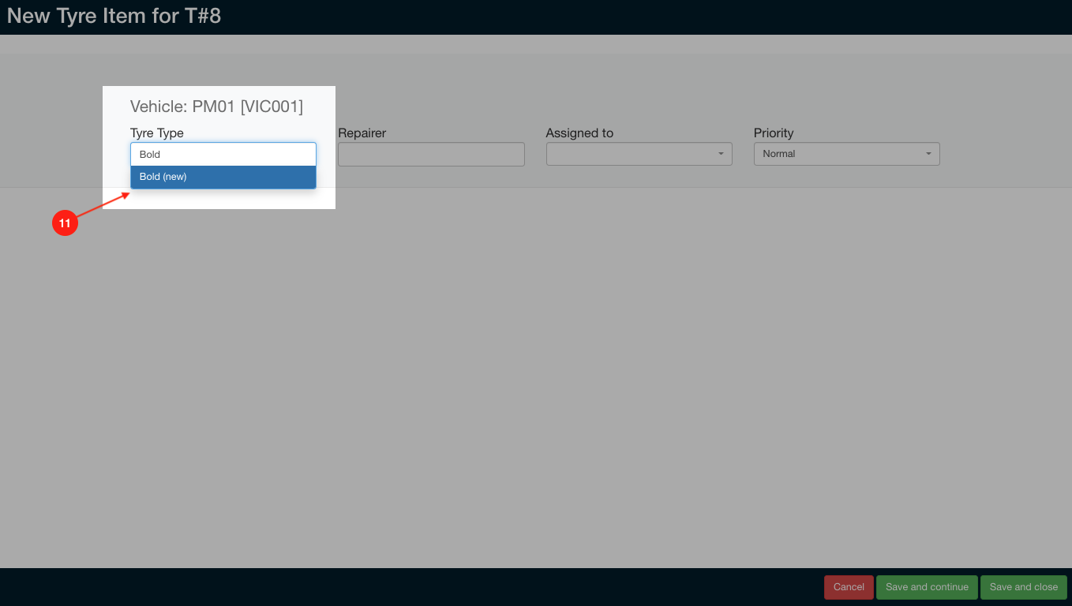
Task: Click the Repairer field label
Action: click(362, 133)
